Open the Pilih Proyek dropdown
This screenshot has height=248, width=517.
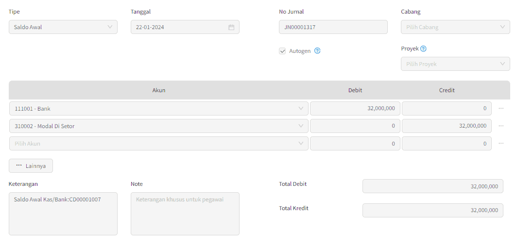[x=455, y=64]
